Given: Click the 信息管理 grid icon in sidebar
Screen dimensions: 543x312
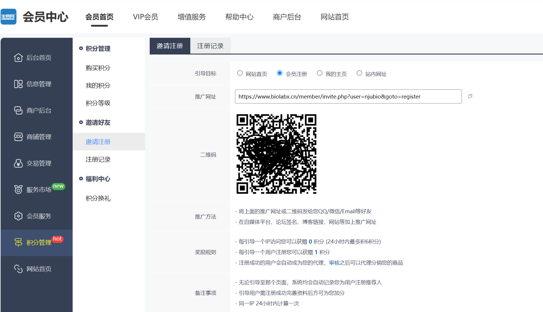Looking at the screenshot, I should point(18,84).
